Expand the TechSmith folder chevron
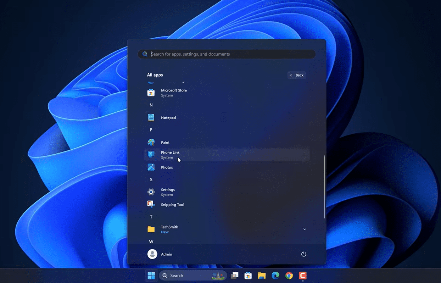The width and height of the screenshot is (441, 283). [x=305, y=229]
